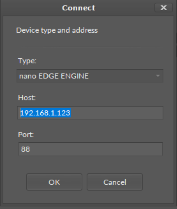Click the 'Device type and address' heading
The image size is (177, 209).
coord(57,30)
